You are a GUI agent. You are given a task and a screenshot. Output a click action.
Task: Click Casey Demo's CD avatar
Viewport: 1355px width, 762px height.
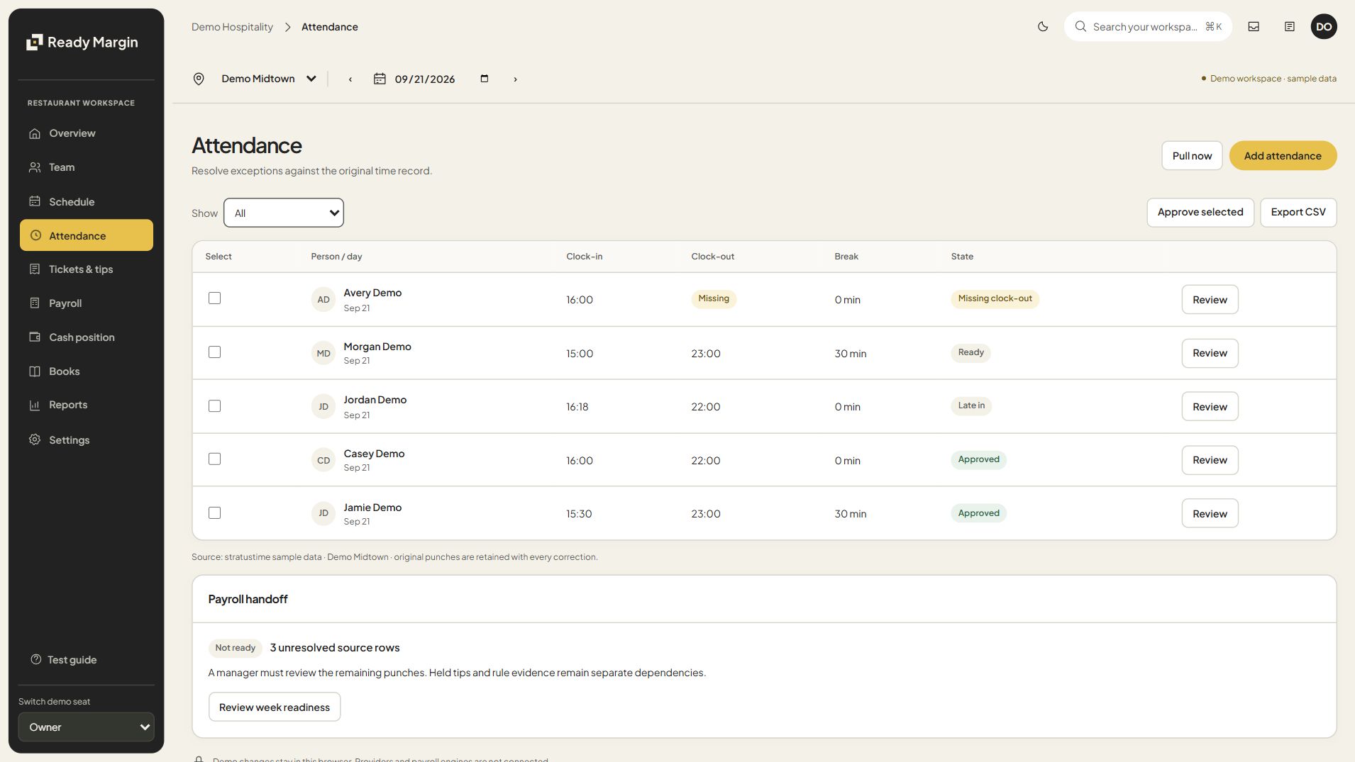coord(323,460)
